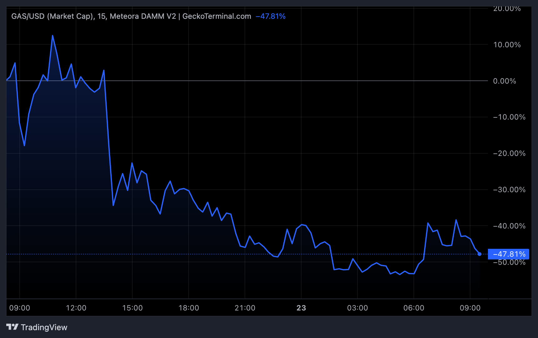
Task: Click the blue last-price dot marker
Action: click(480, 254)
